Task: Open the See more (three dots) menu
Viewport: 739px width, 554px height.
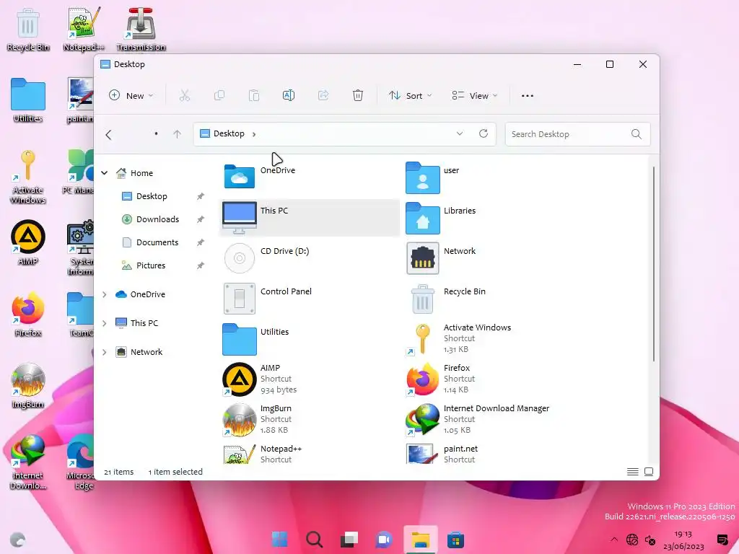Action: [x=528, y=96]
